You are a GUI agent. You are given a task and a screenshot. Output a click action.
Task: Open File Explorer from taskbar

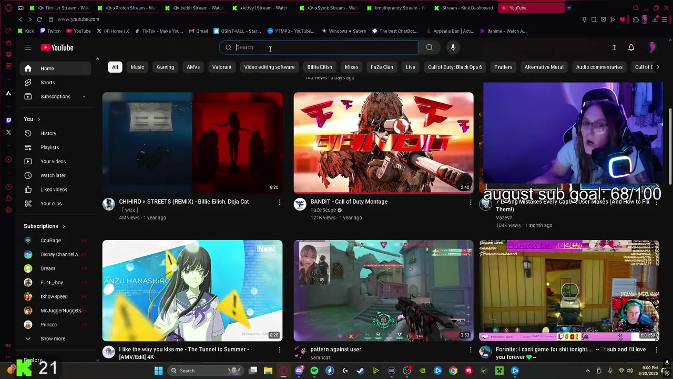(x=268, y=371)
